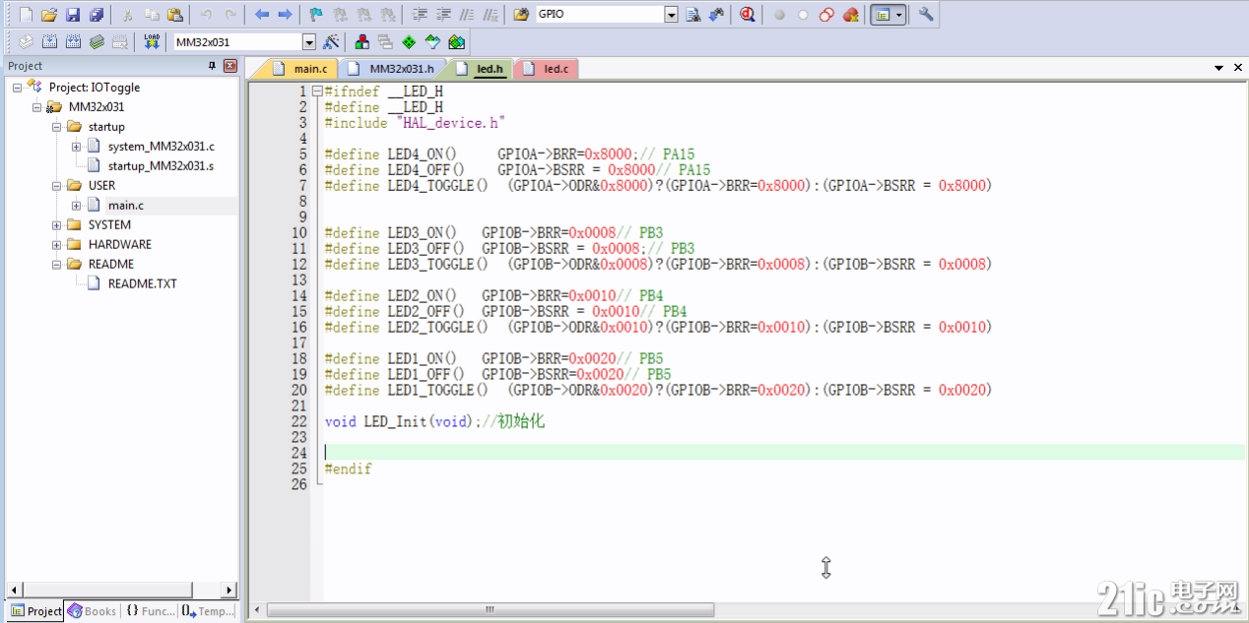Open the Books tab in the bottom panel

click(92, 611)
